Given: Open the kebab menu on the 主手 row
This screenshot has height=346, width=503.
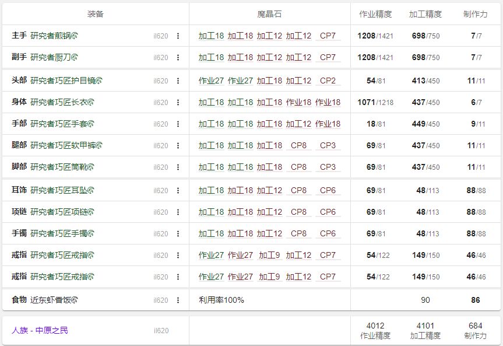Looking at the screenshot, I should [178, 36].
